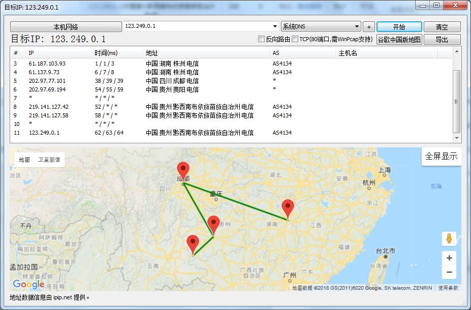Screen dimensions: 471x310
Task: Zoom out using the map minus control
Action: pyautogui.click(x=449, y=272)
